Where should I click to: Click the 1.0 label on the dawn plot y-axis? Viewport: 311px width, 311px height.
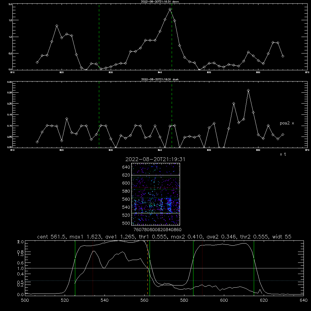10,37
